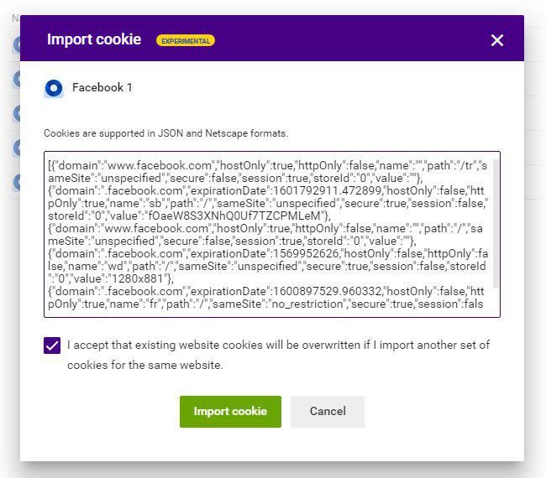This screenshot has height=478, width=546.
Task: Click the yellow EXPERIMENTAL badge
Action: click(x=186, y=41)
